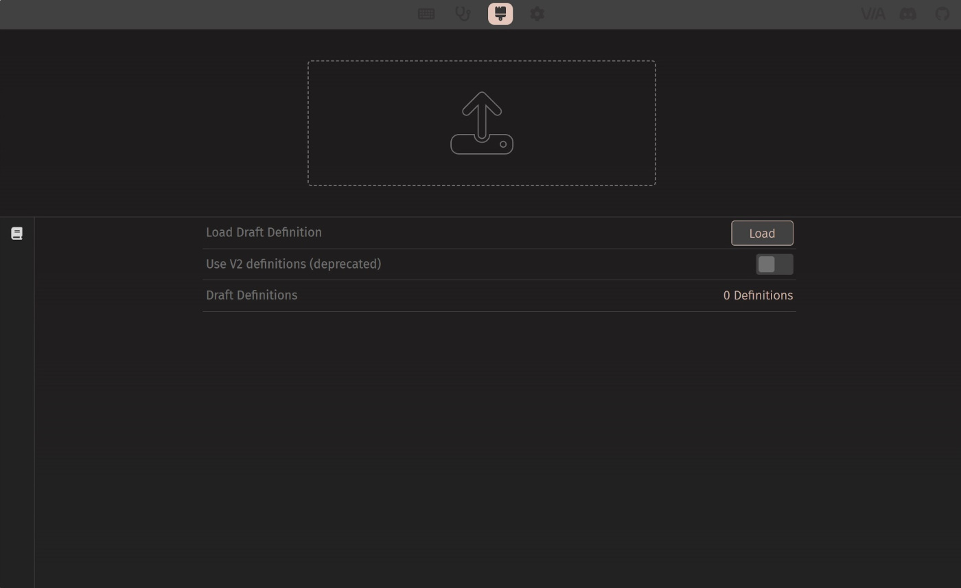Click the Use V2 definitions (deprecated) label
Image resolution: width=961 pixels, height=588 pixels.
tap(293, 264)
